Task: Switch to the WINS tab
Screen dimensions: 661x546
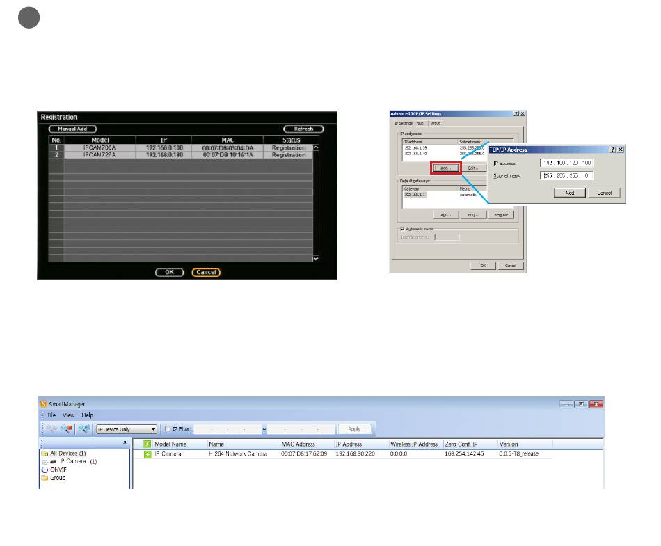Action: 436,123
